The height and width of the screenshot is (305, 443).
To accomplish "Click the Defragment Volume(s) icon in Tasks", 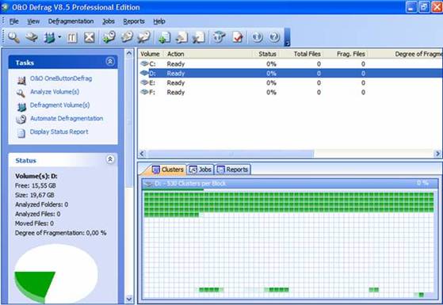I will pyautogui.click(x=21, y=107).
